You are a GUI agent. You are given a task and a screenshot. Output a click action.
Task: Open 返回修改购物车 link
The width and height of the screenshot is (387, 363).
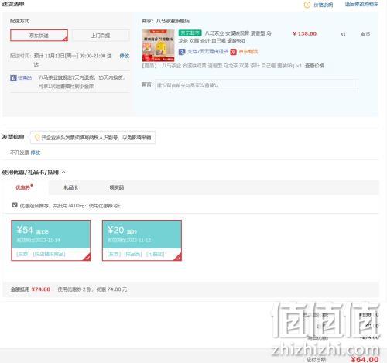361,5
